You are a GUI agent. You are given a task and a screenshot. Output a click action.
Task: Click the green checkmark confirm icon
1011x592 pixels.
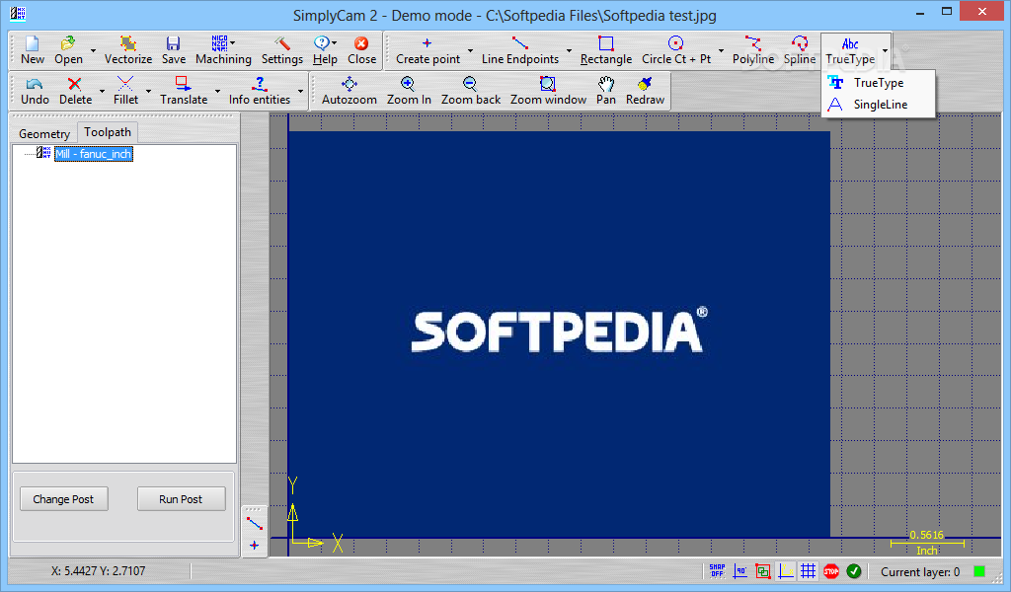(854, 570)
